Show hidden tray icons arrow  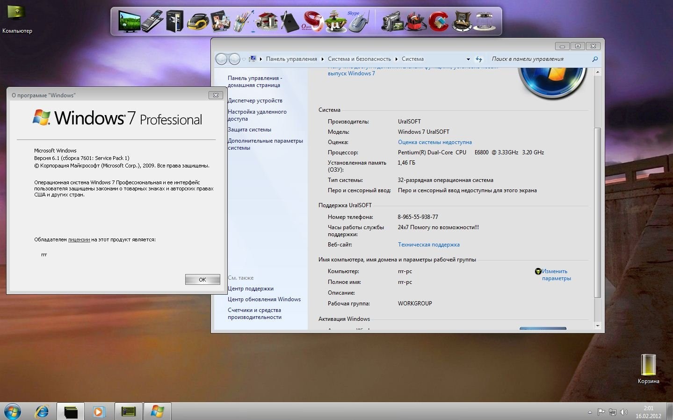[x=590, y=412]
